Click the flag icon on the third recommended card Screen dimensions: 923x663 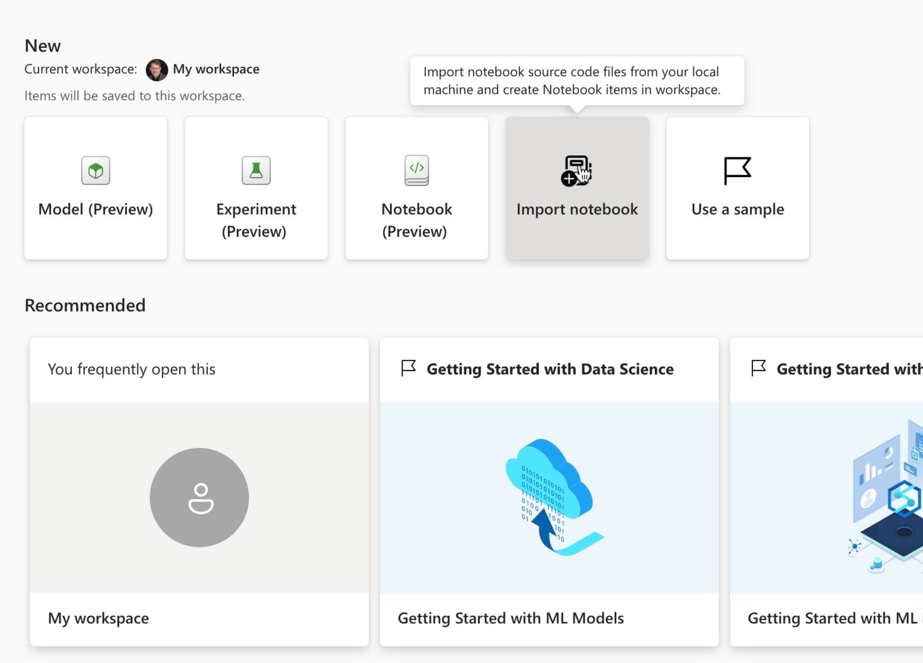pos(758,368)
